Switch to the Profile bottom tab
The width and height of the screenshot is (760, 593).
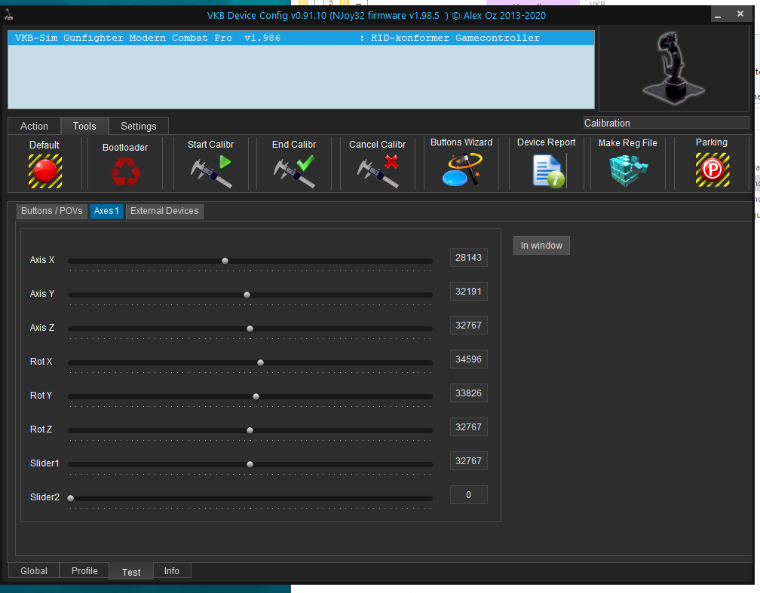point(84,570)
